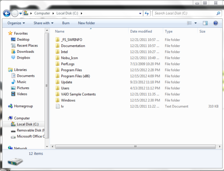Select Computer in navigation pane
This screenshot has width=224, height=171.
[22, 118]
